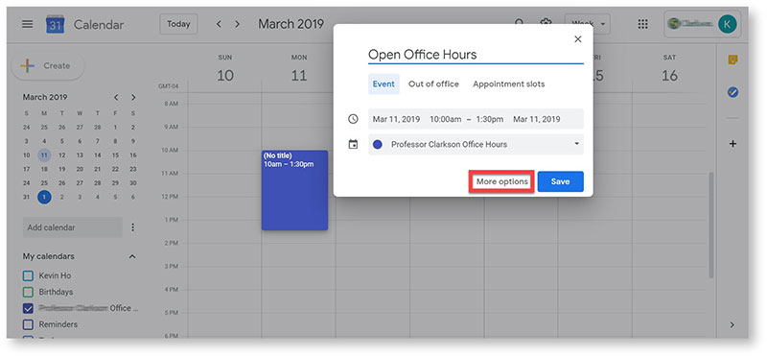Screen dimensions: 767x357
Task: Go to previous month in mini calendar
Action: click(x=116, y=98)
